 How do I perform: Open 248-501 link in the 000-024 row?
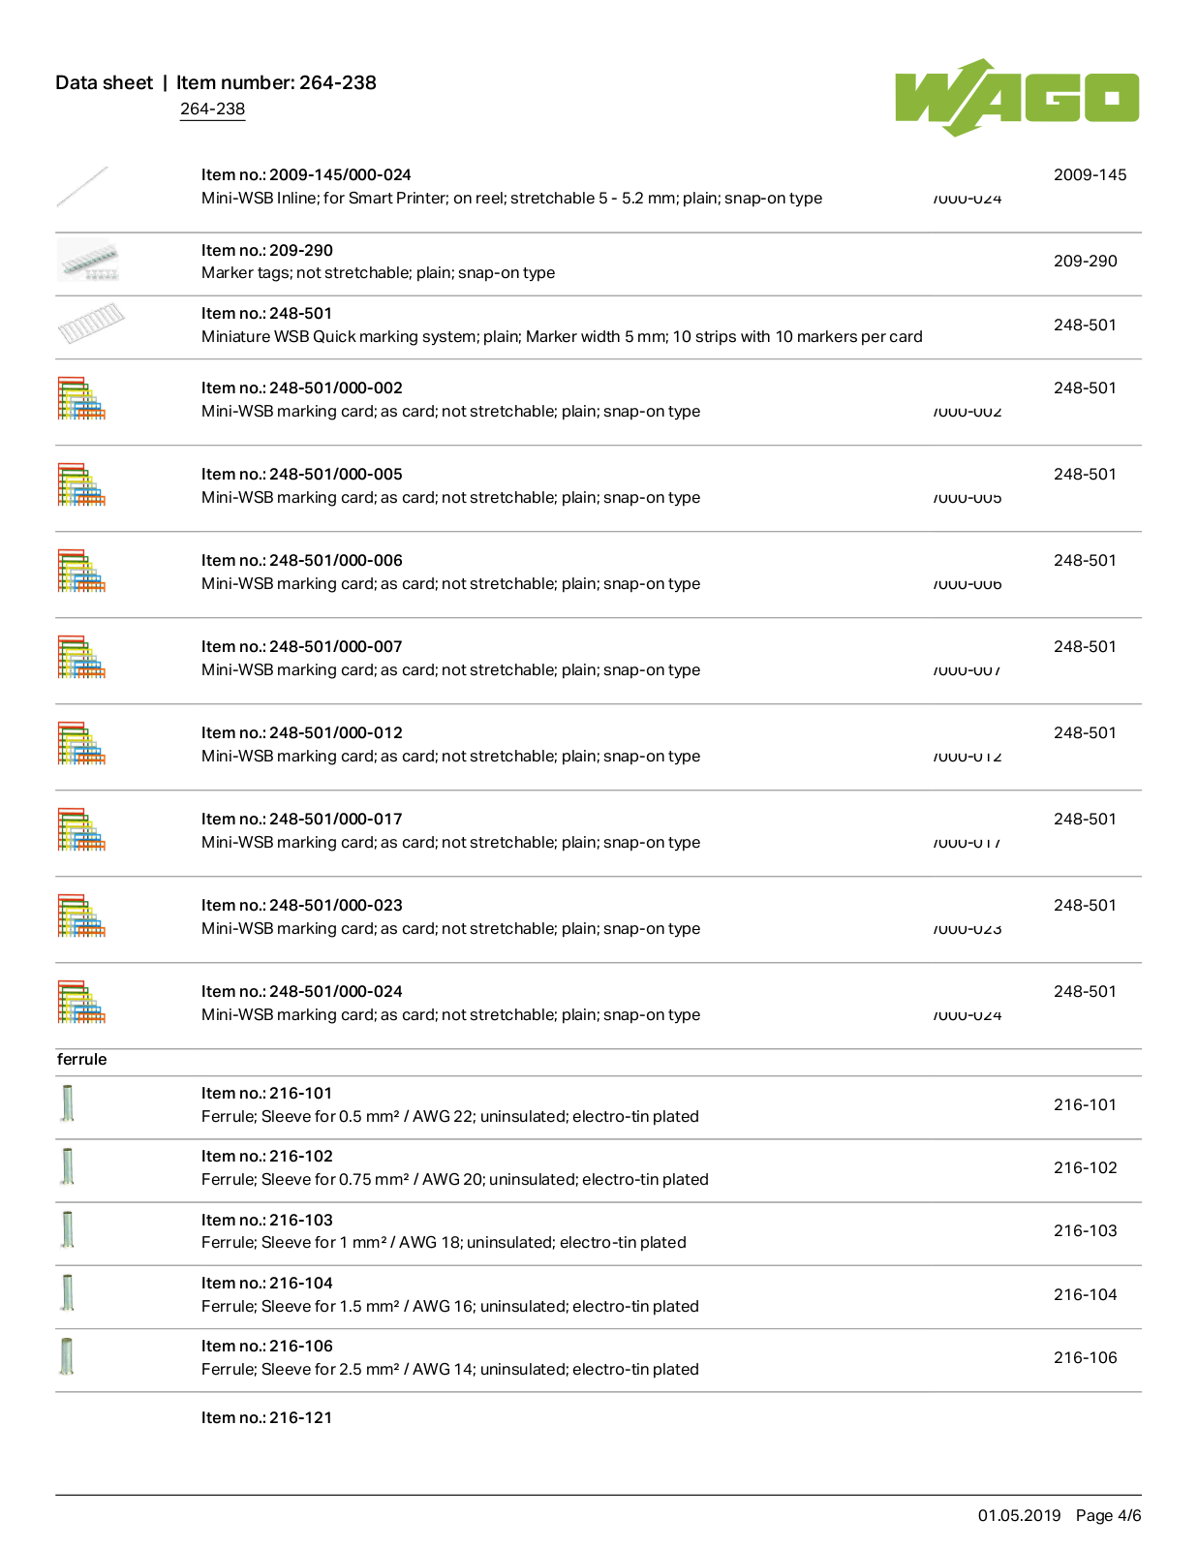pyautogui.click(x=1085, y=992)
